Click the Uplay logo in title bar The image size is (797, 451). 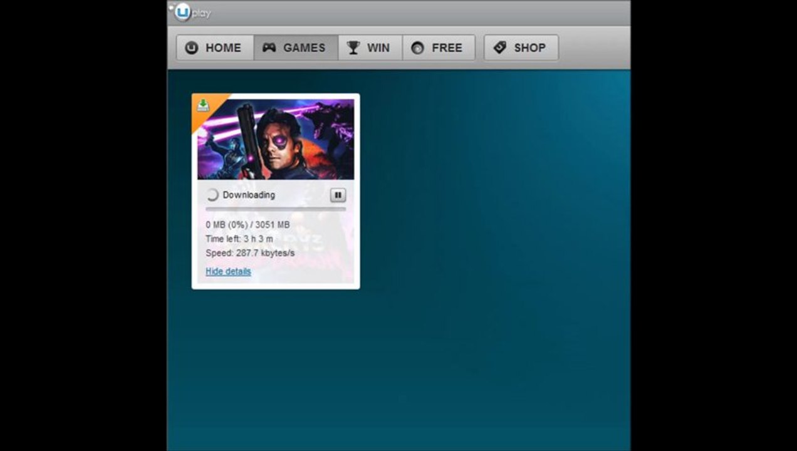coord(192,13)
